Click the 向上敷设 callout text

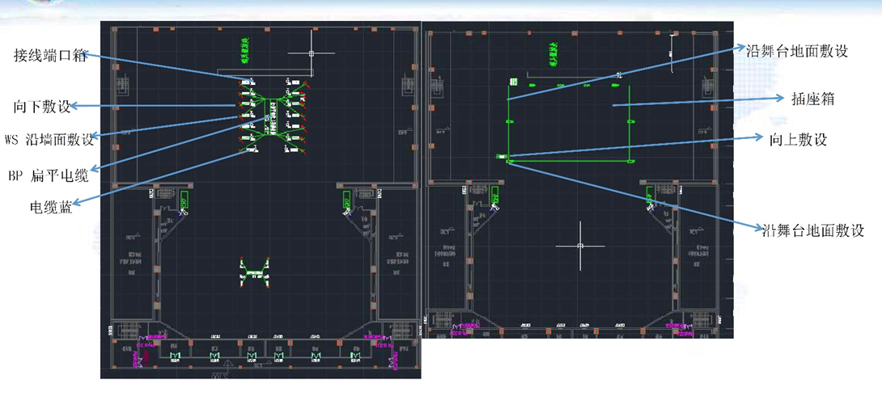[797, 138]
